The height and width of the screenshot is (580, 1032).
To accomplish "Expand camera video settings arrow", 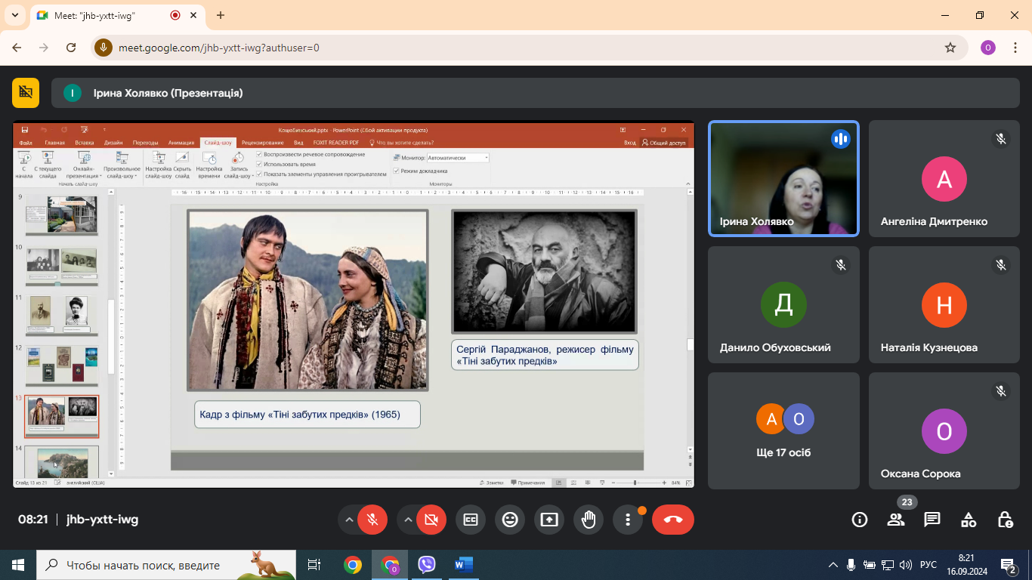I will [x=408, y=520].
